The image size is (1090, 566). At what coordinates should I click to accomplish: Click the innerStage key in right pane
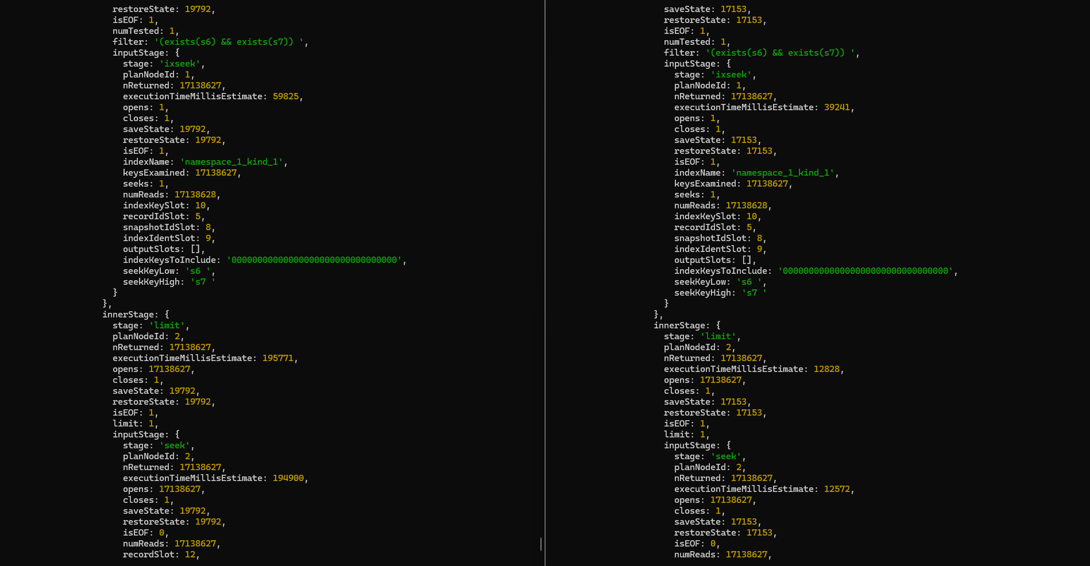tap(679, 325)
